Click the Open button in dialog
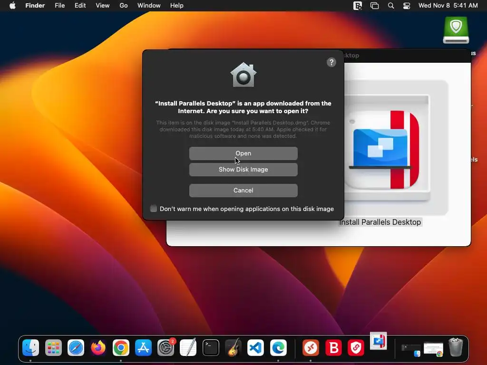Viewport: 487px width, 365px height. pos(243,154)
